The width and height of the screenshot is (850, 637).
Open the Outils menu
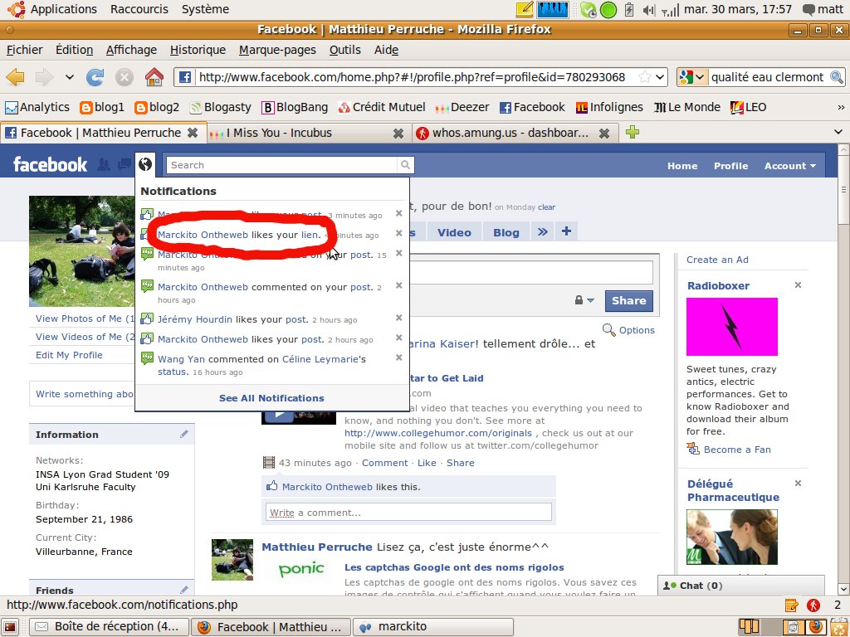[344, 50]
